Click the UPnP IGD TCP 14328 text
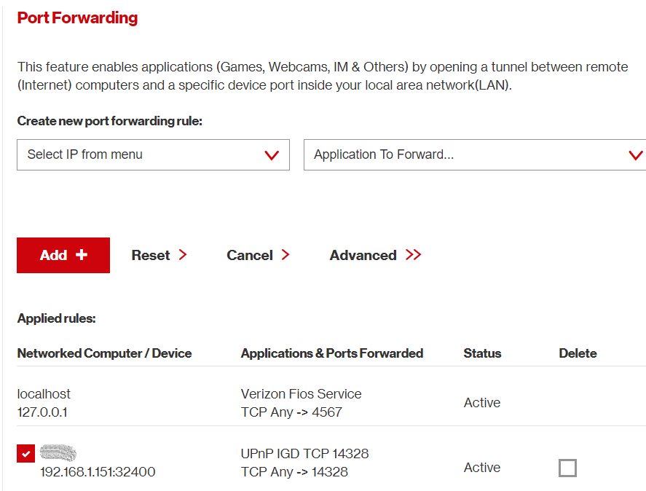 [x=304, y=454]
